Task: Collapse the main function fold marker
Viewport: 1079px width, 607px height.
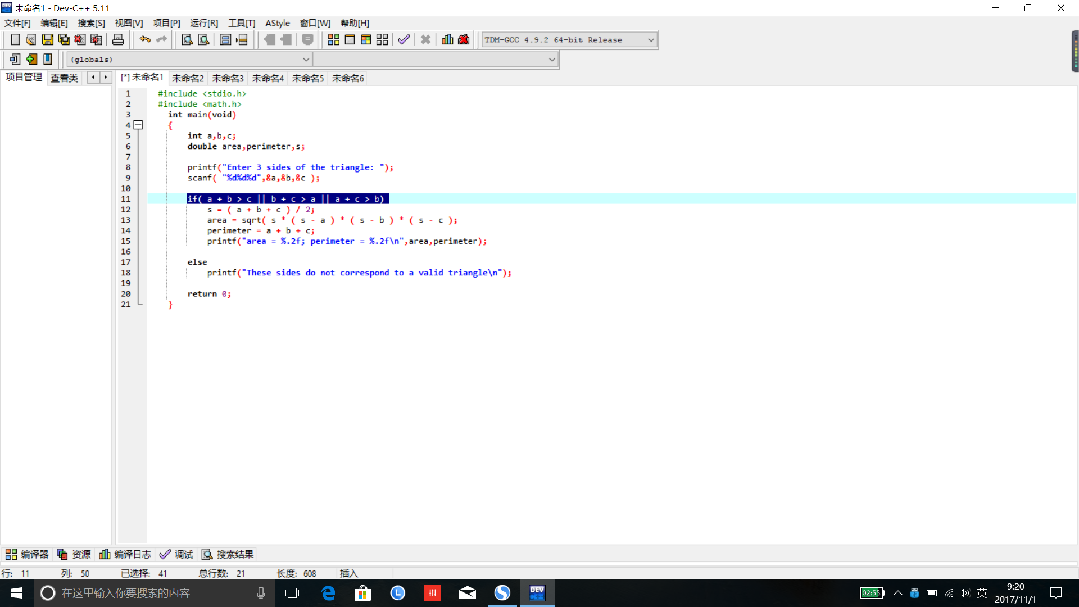Action: [x=138, y=125]
